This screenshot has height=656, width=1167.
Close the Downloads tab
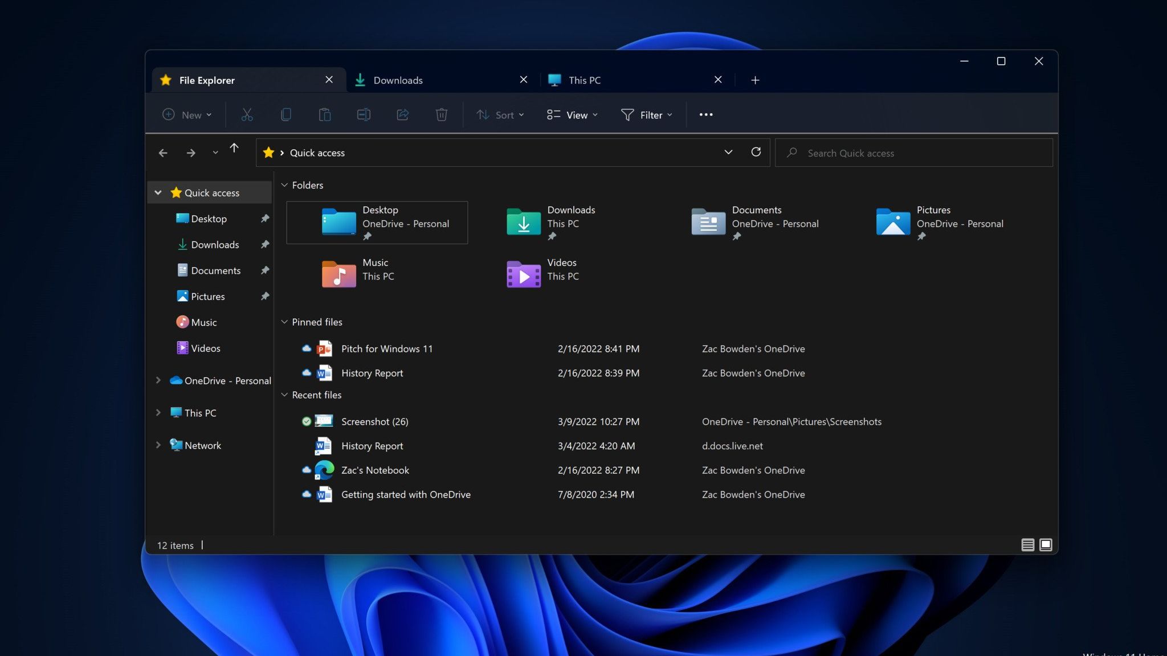click(524, 80)
